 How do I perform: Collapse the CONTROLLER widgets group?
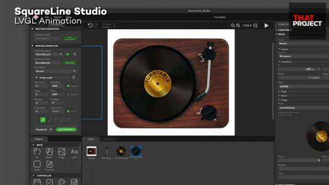[x=33, y=176]
